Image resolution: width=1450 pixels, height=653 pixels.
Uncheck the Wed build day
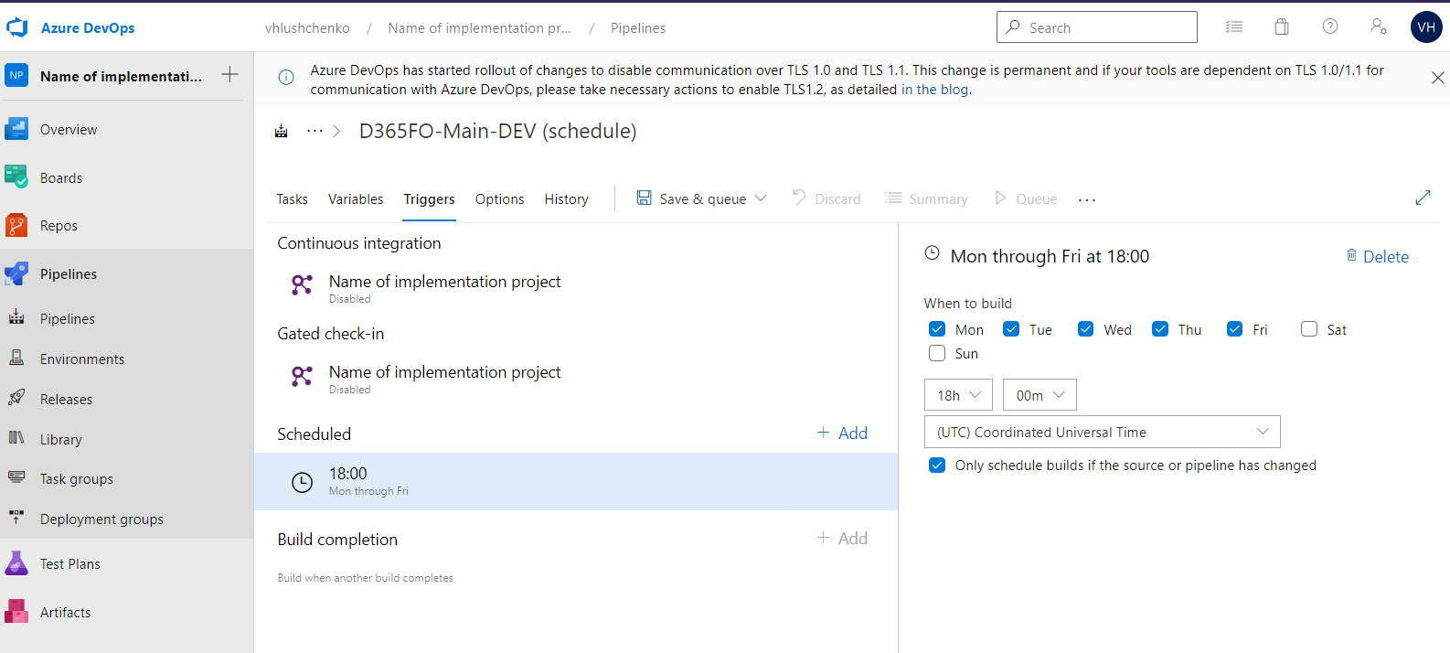point(1086,329)
